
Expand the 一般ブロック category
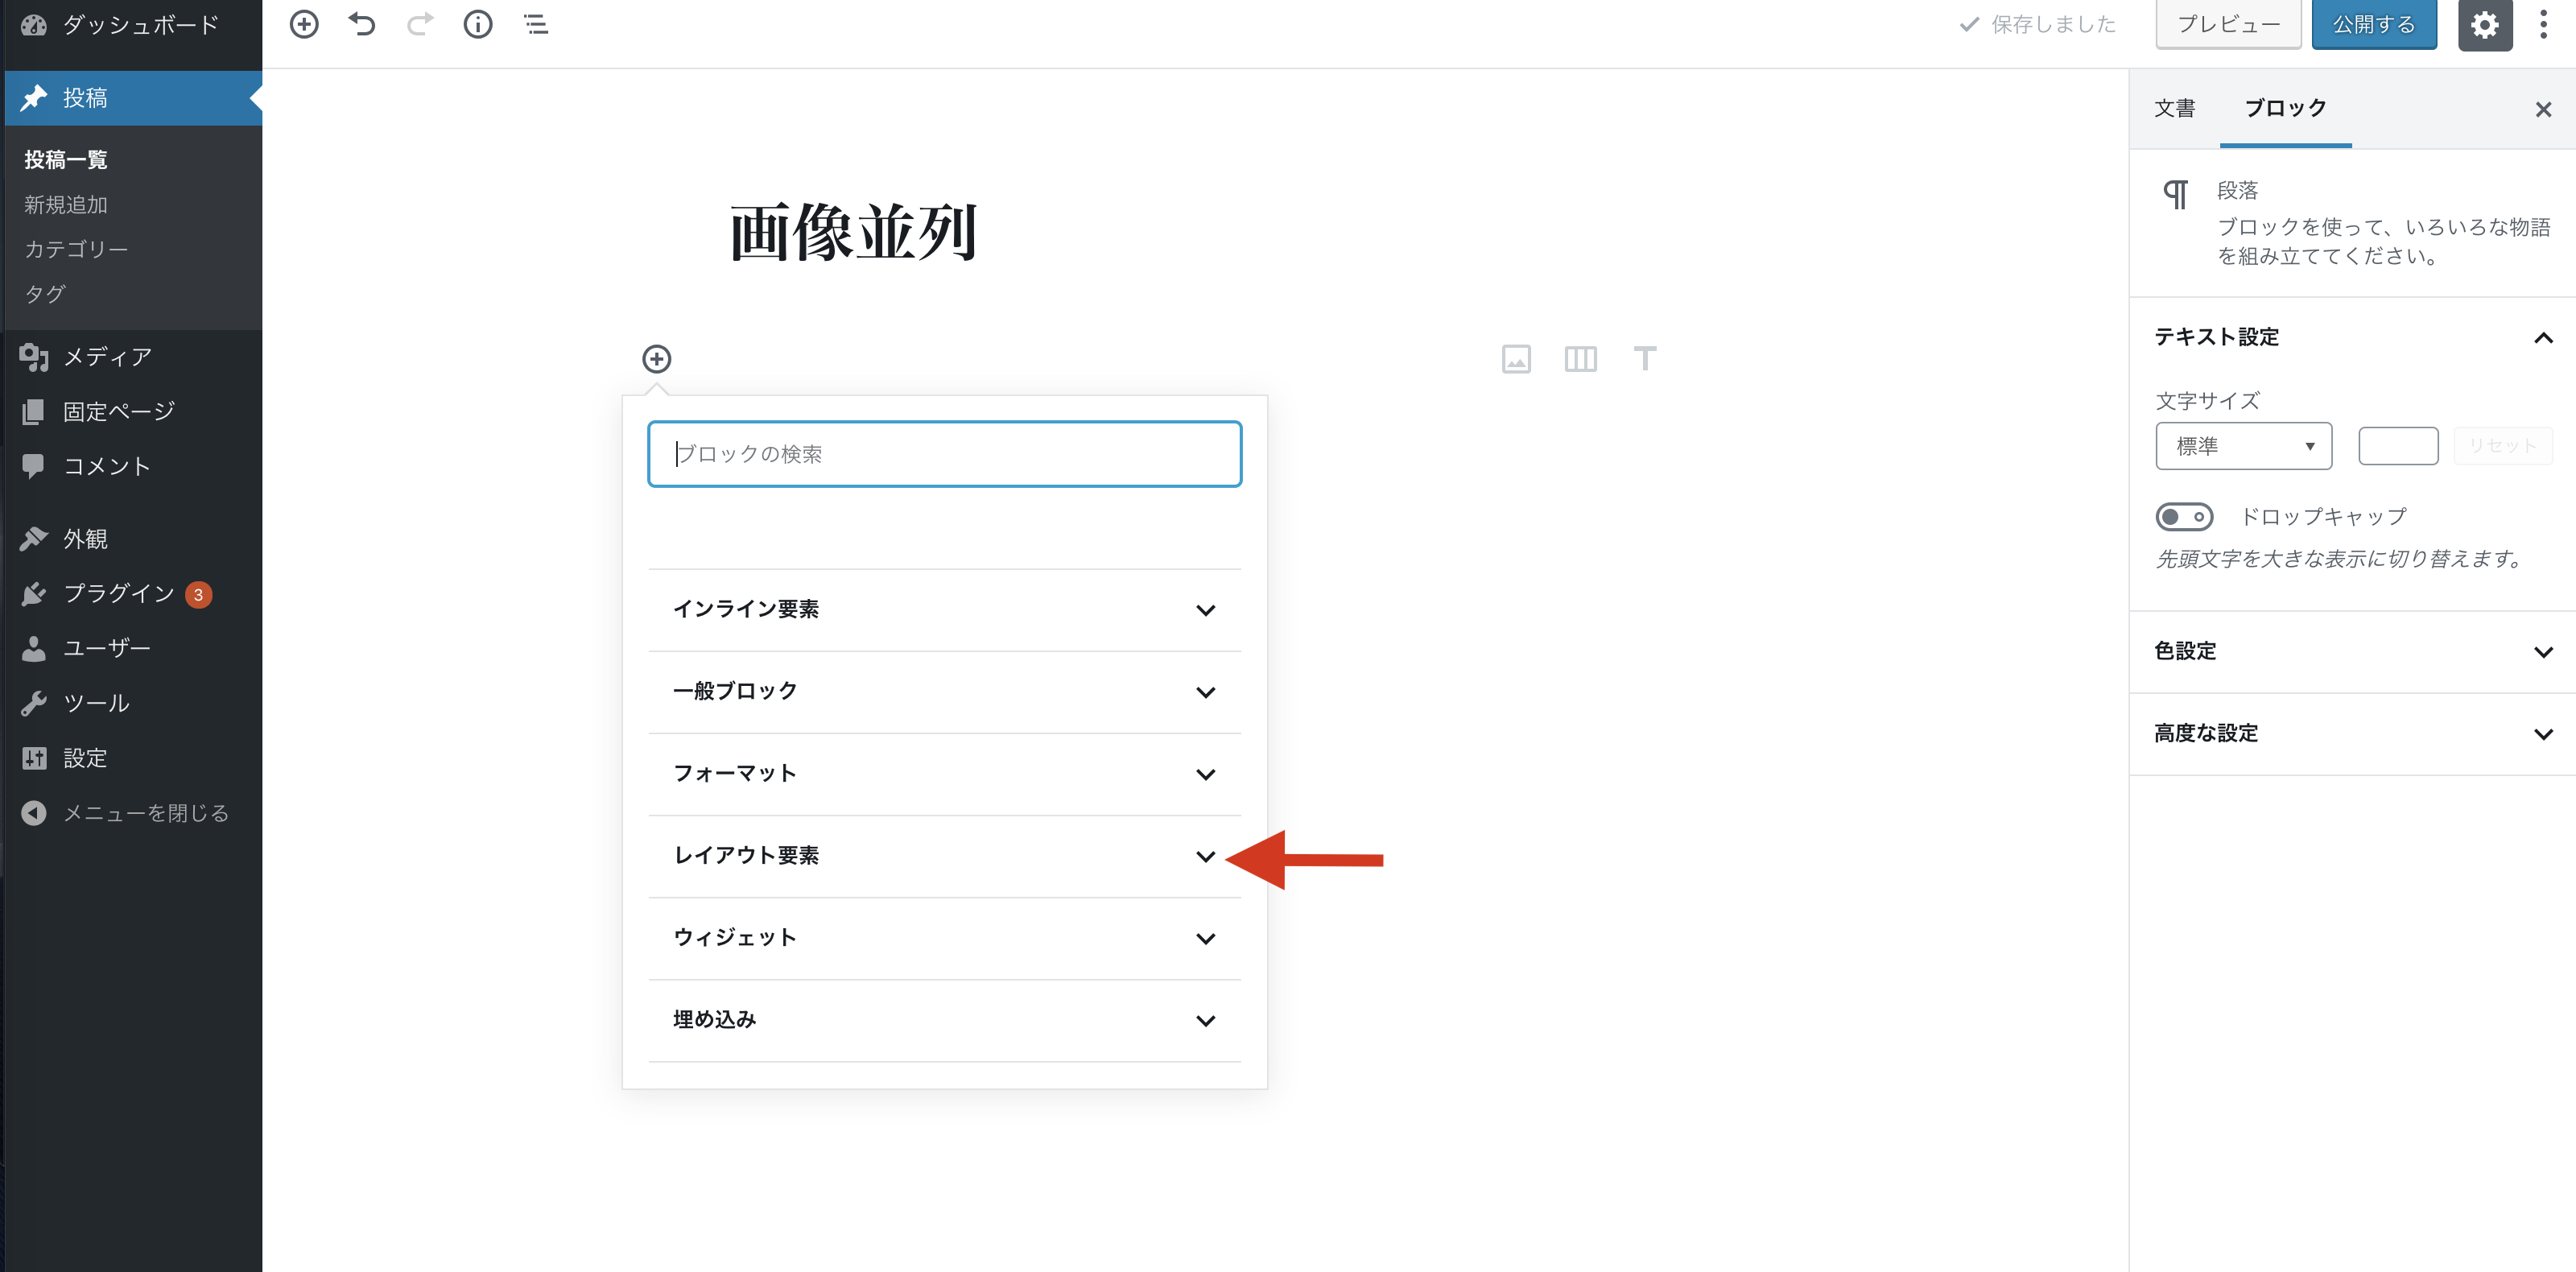[944, 692]
